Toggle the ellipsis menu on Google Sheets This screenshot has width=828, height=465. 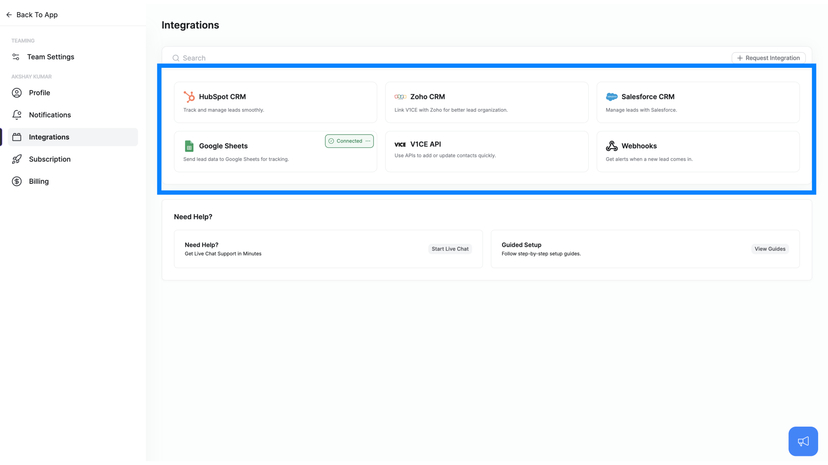368,141
